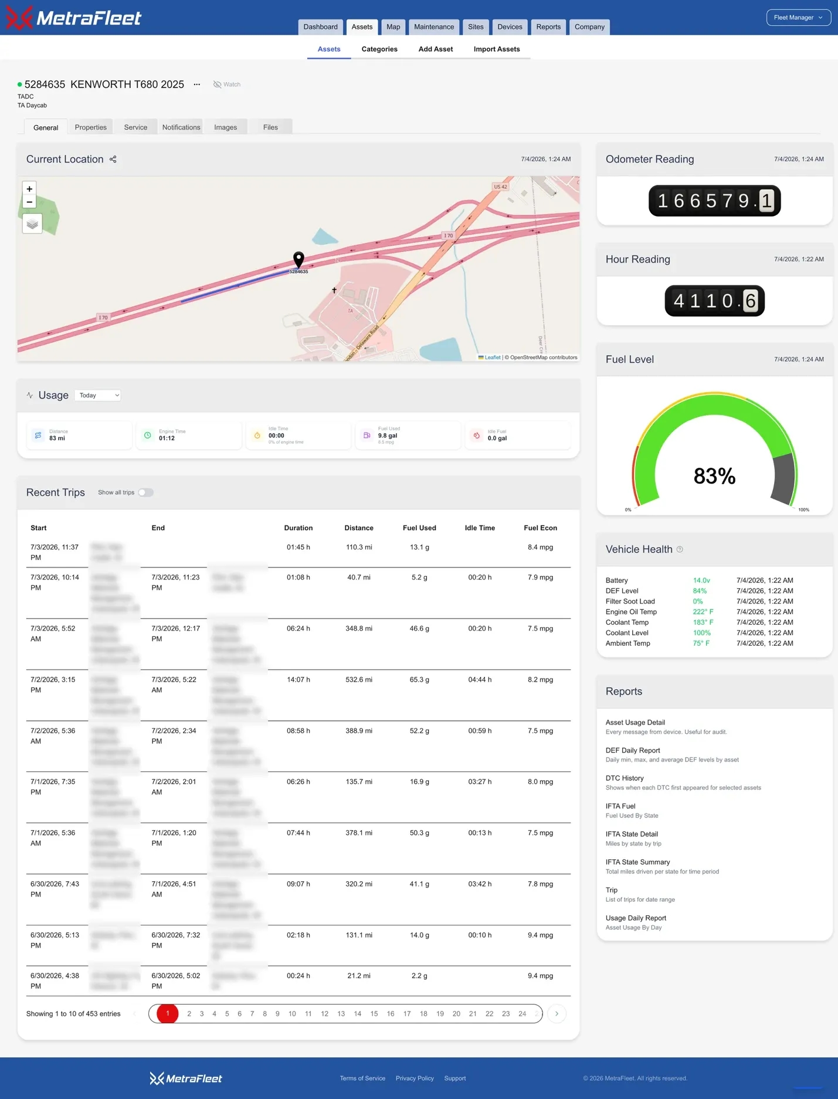This screenshot has height=1099, width=838.
Task: Open Asset Usage Detail report
Action: click(636, 723)
